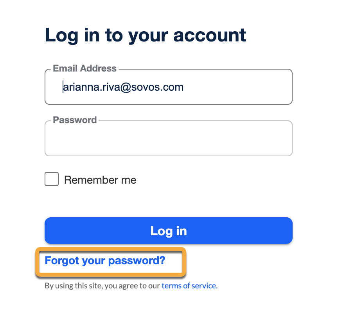Focus the empty Password field
Image resolution: width=338 pixels, height=322 pixels.
(x=168, y=139)
